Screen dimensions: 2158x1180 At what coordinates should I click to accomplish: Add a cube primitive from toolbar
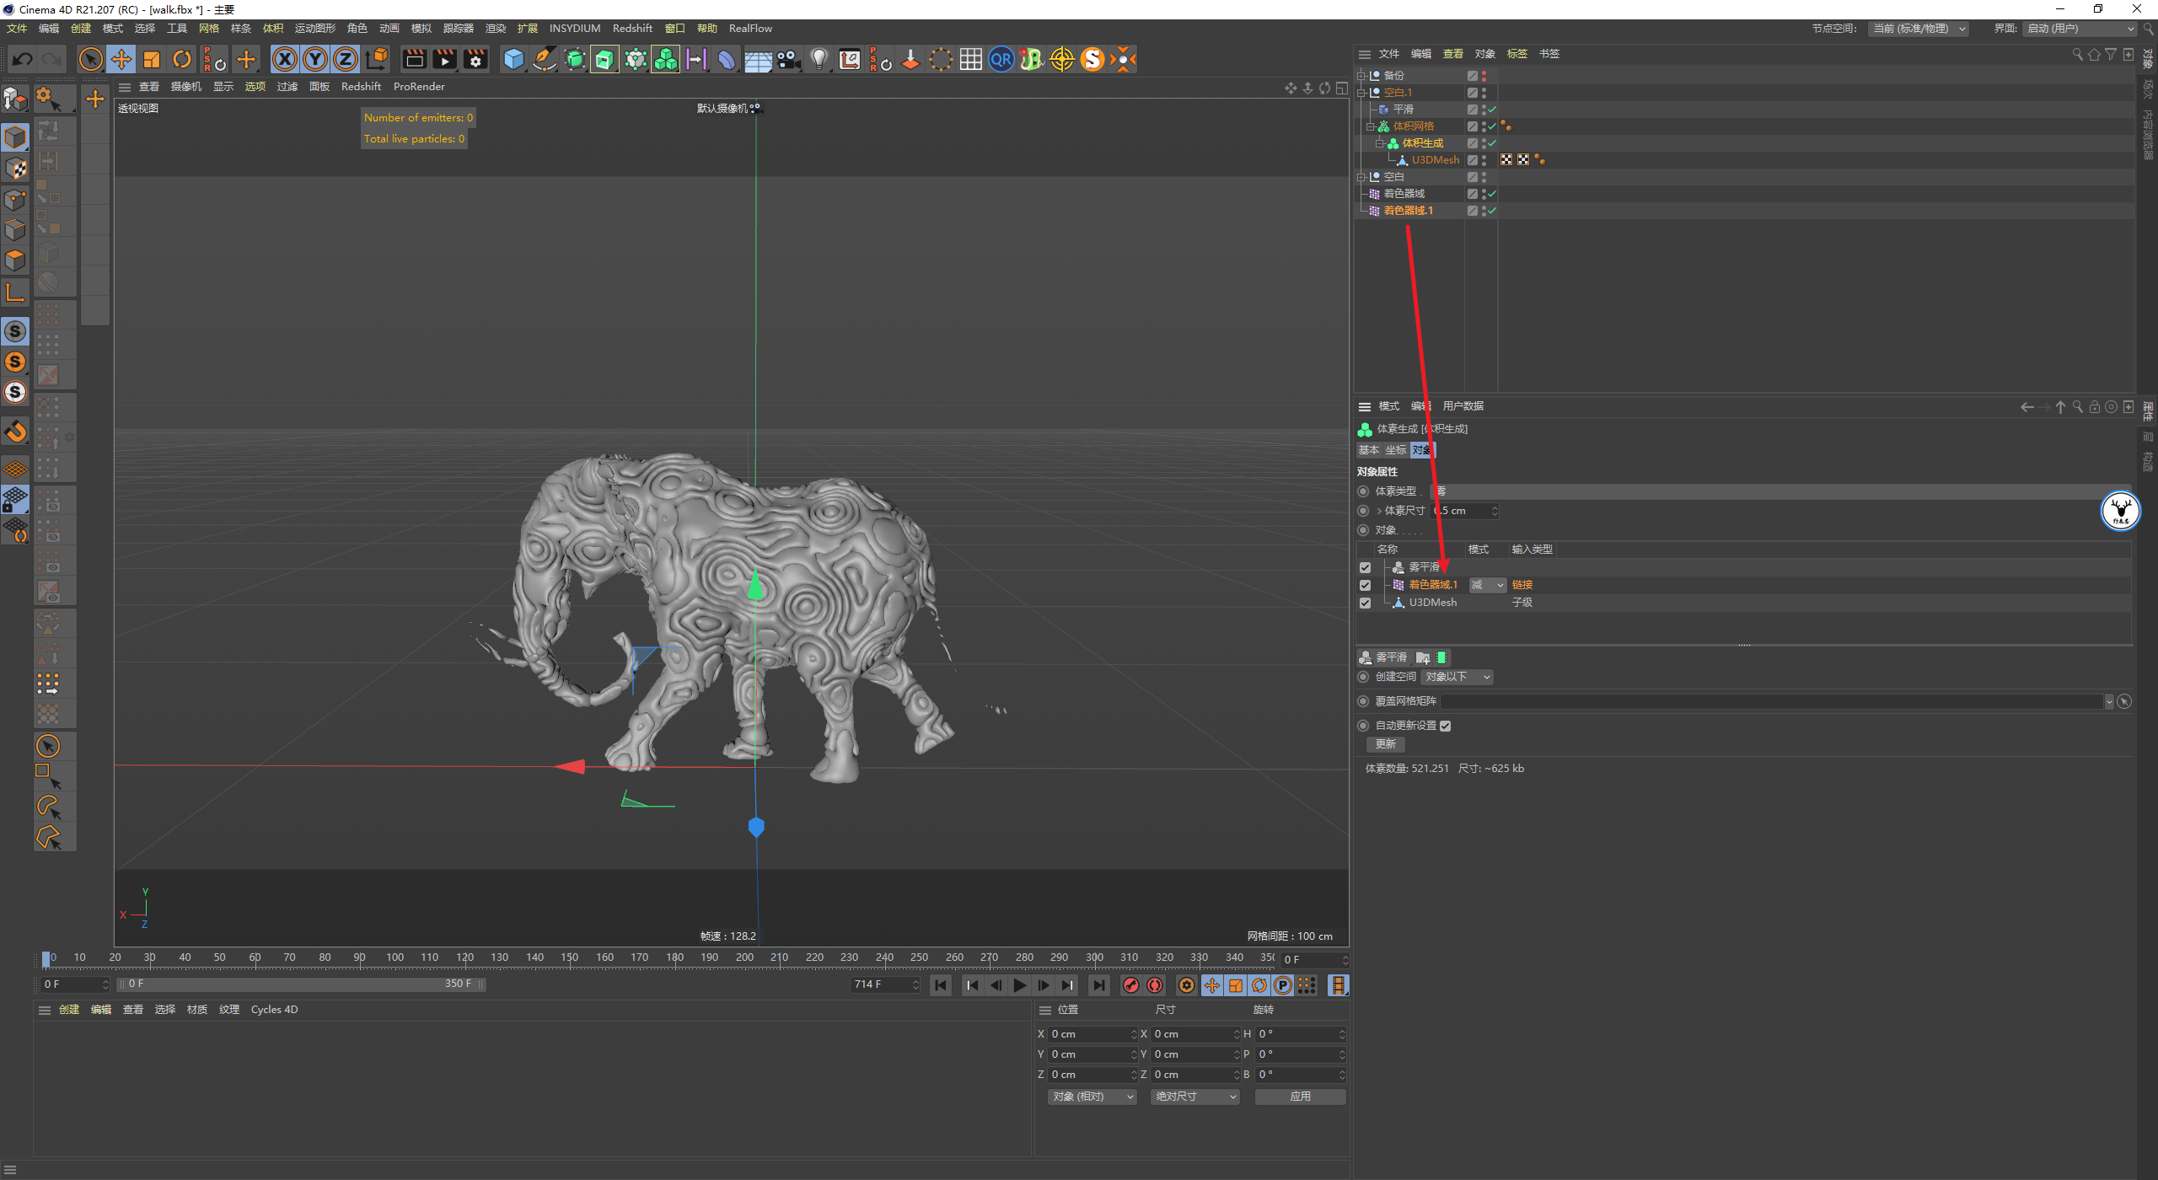[513, 59]
